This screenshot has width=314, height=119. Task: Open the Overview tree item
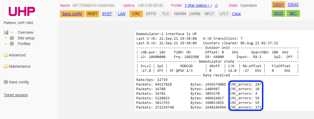[x=25, y=32]
